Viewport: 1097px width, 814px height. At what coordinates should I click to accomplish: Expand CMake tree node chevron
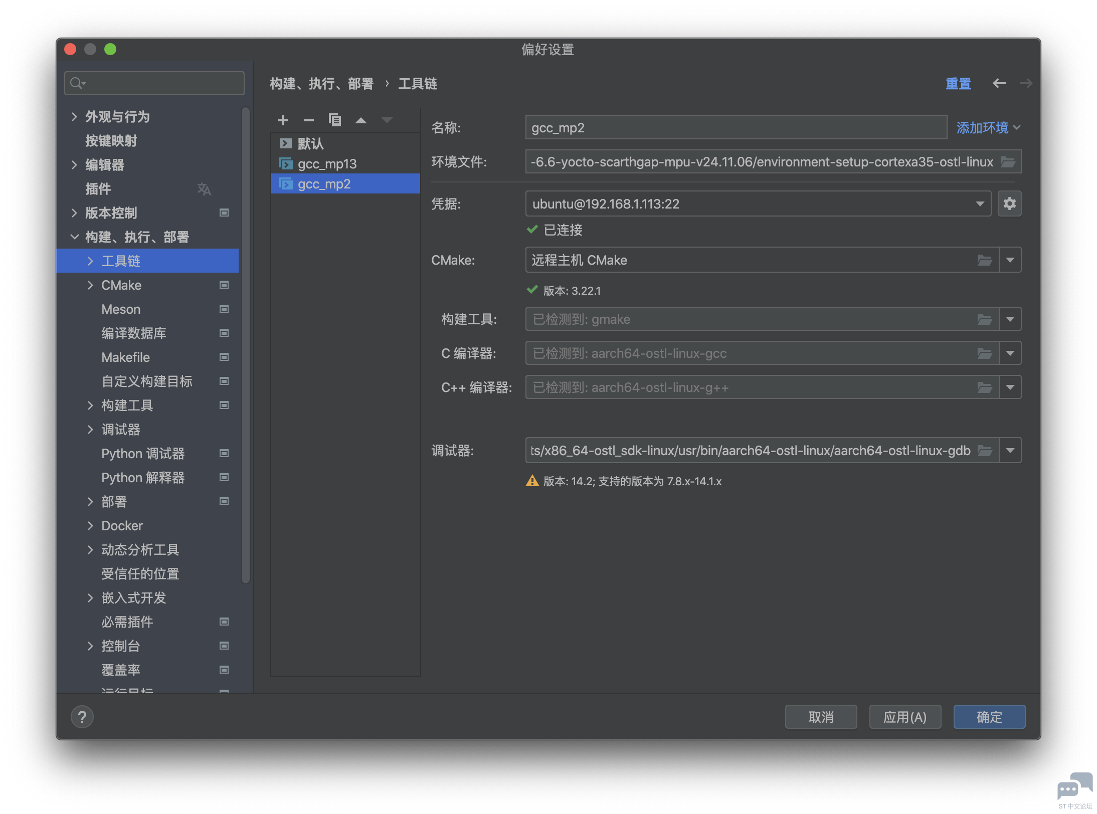pyautogui.click(x=90, y=285)
